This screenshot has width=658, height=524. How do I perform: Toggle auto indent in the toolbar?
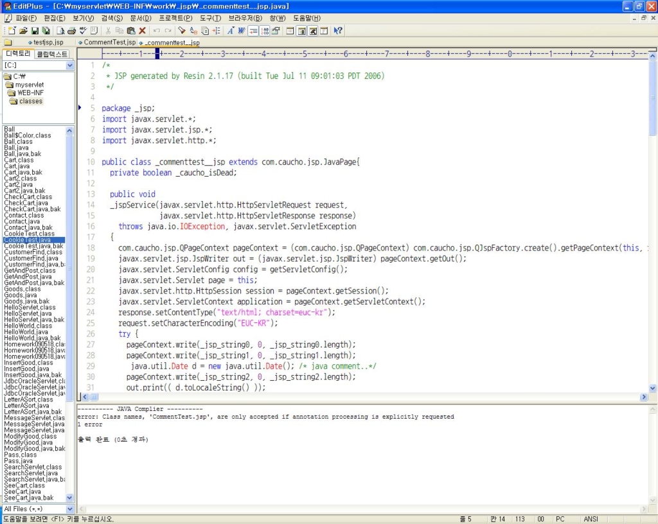tap(253, 31)
